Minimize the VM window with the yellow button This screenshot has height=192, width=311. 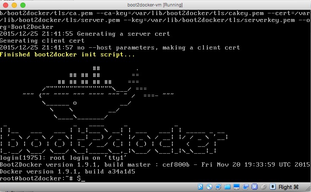click(x=14, y=5)
